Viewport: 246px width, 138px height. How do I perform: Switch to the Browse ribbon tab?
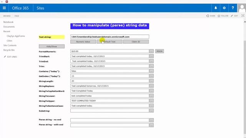coord(7,16)
